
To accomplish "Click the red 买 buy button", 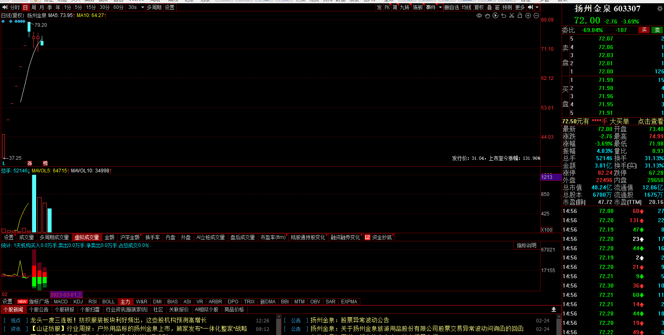I will pos(644,30).
